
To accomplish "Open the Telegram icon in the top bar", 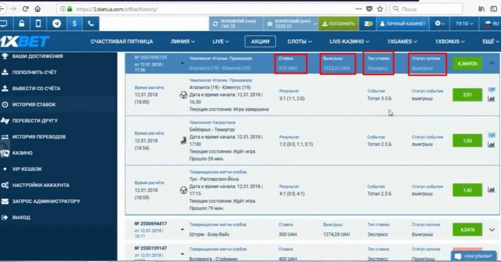I will [57, 23].
